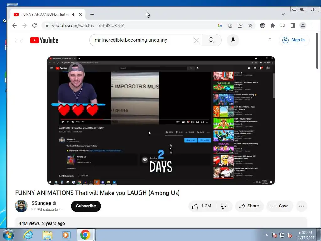Open the YouTube hamburger guide menu

(x=19, y=40)
